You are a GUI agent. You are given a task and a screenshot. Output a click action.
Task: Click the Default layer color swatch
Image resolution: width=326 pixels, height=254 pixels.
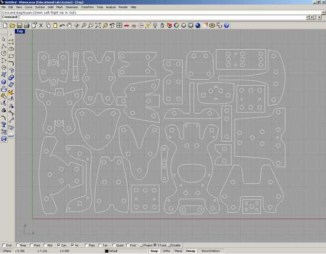(107, 251)
